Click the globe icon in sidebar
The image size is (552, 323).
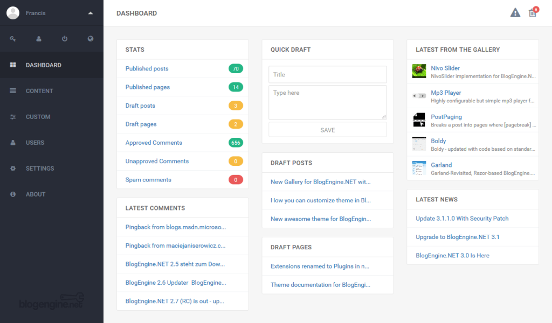tap(91, 39)
